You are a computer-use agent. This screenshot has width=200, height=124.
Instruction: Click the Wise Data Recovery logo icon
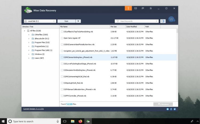tap(28, 10)
